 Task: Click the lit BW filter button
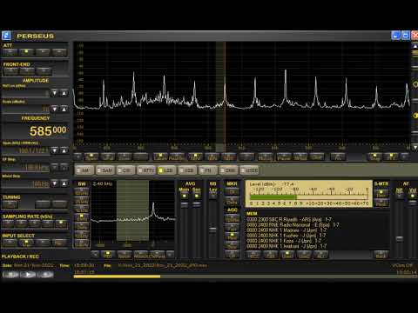click(82, 217)
